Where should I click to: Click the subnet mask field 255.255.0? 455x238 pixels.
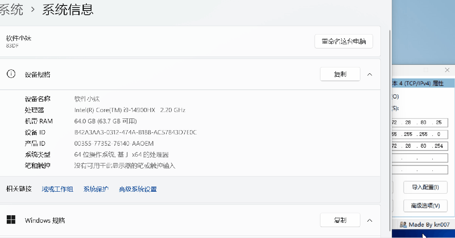click(x=420, y=134)
